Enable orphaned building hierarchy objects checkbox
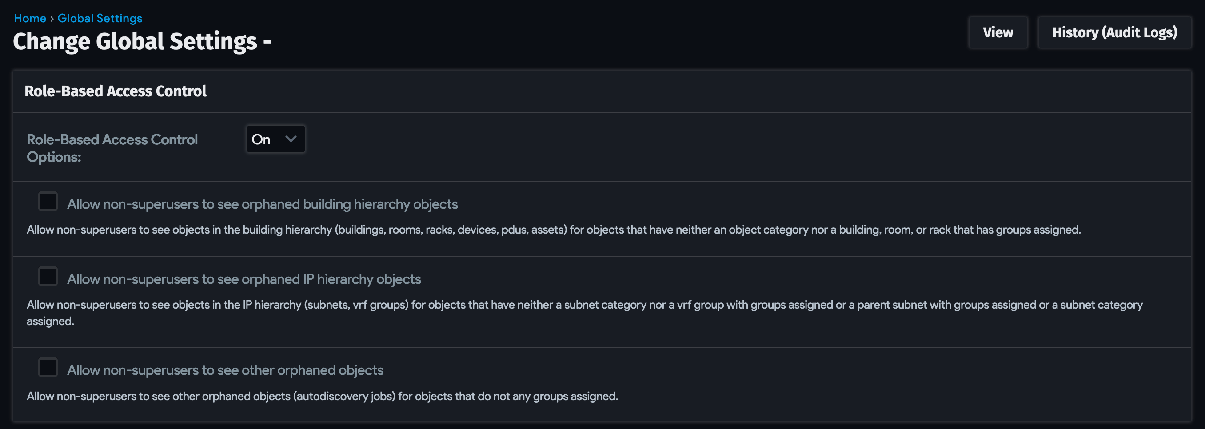The width and height of the screenshot is (1205, 429). click(48, 202)
